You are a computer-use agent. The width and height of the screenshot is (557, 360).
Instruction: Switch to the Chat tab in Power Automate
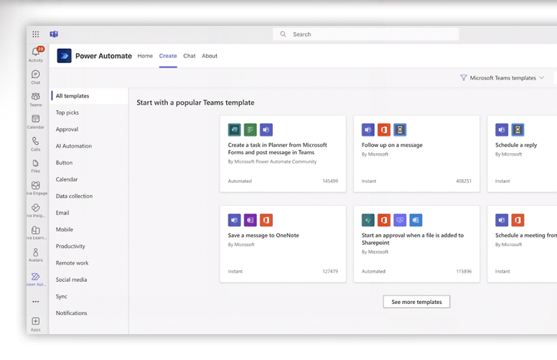pyautogui.click(x=189, y=56)
